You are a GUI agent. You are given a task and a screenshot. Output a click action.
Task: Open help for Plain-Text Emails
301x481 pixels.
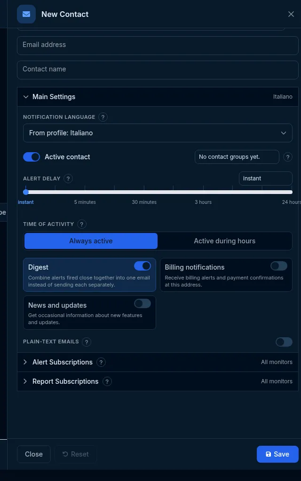point(87,342)
